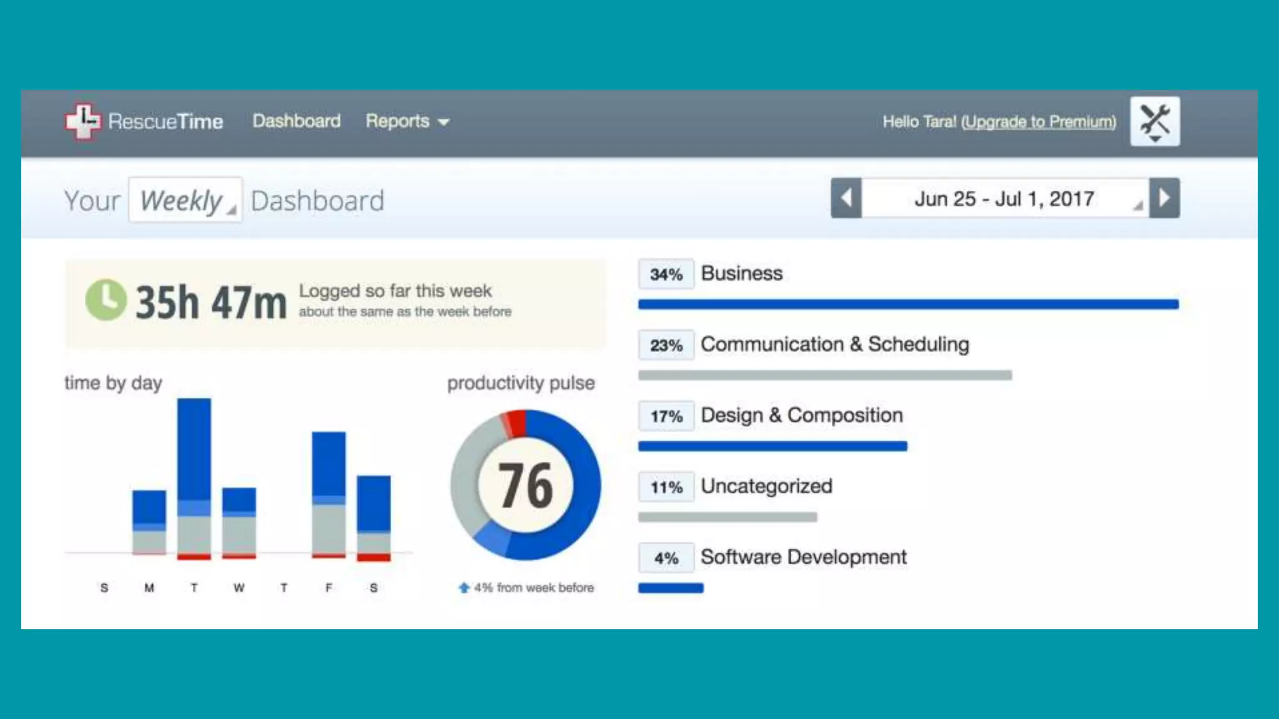Click Friday's bar in the chart
The width and height of the screenshot is (1279, 719).
[328, 493]
